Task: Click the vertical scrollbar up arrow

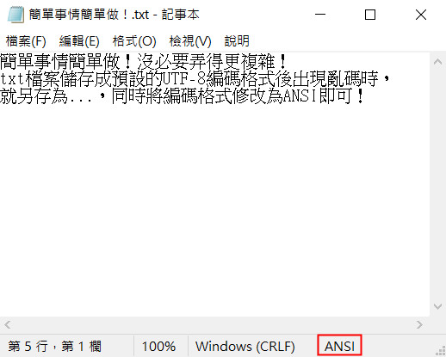Action: tap(437, 62)
